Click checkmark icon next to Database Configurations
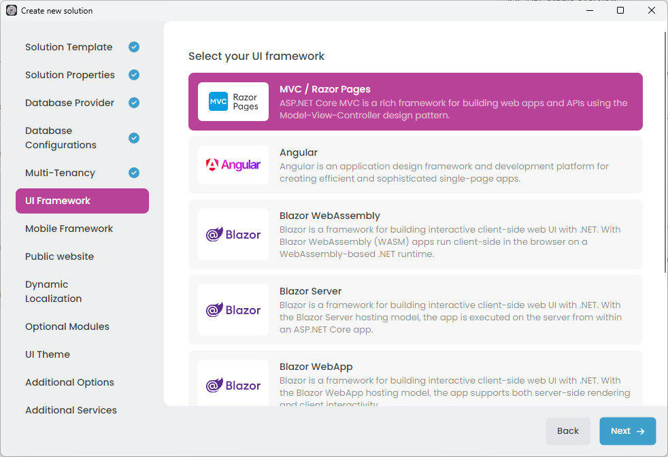 coord(134,138)
